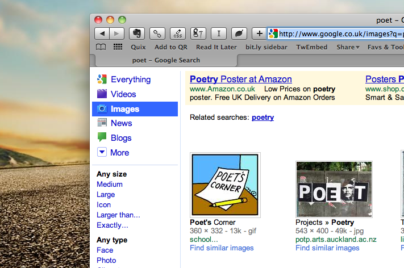Select Any type filter
The height and width of the screenshot is (268, 404).
tap(112, 240)
